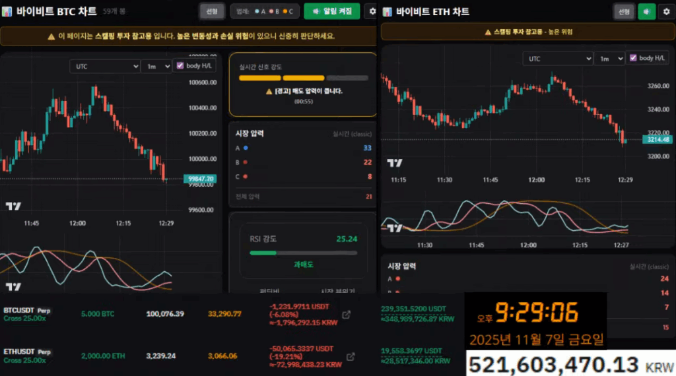Click the grey signal strength segment
Image resolution: width=676 pixels, height=376 pixels.
point(347,78)
